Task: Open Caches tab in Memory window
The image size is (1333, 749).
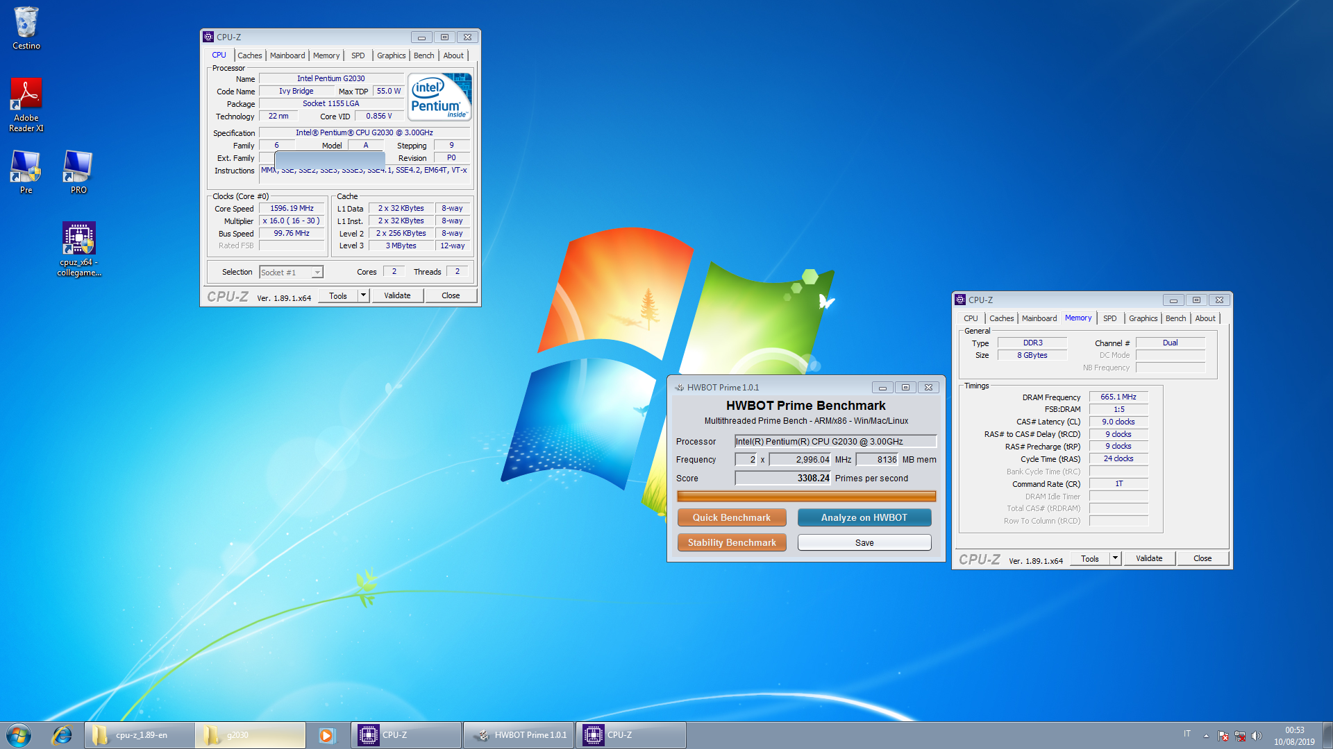Action: pyautogui.click(x=1002, y=318)
